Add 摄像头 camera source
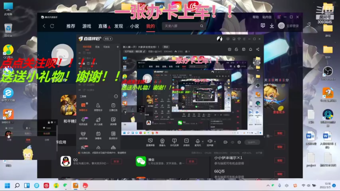Screen dimensions: 340x191 coord(162,142)
